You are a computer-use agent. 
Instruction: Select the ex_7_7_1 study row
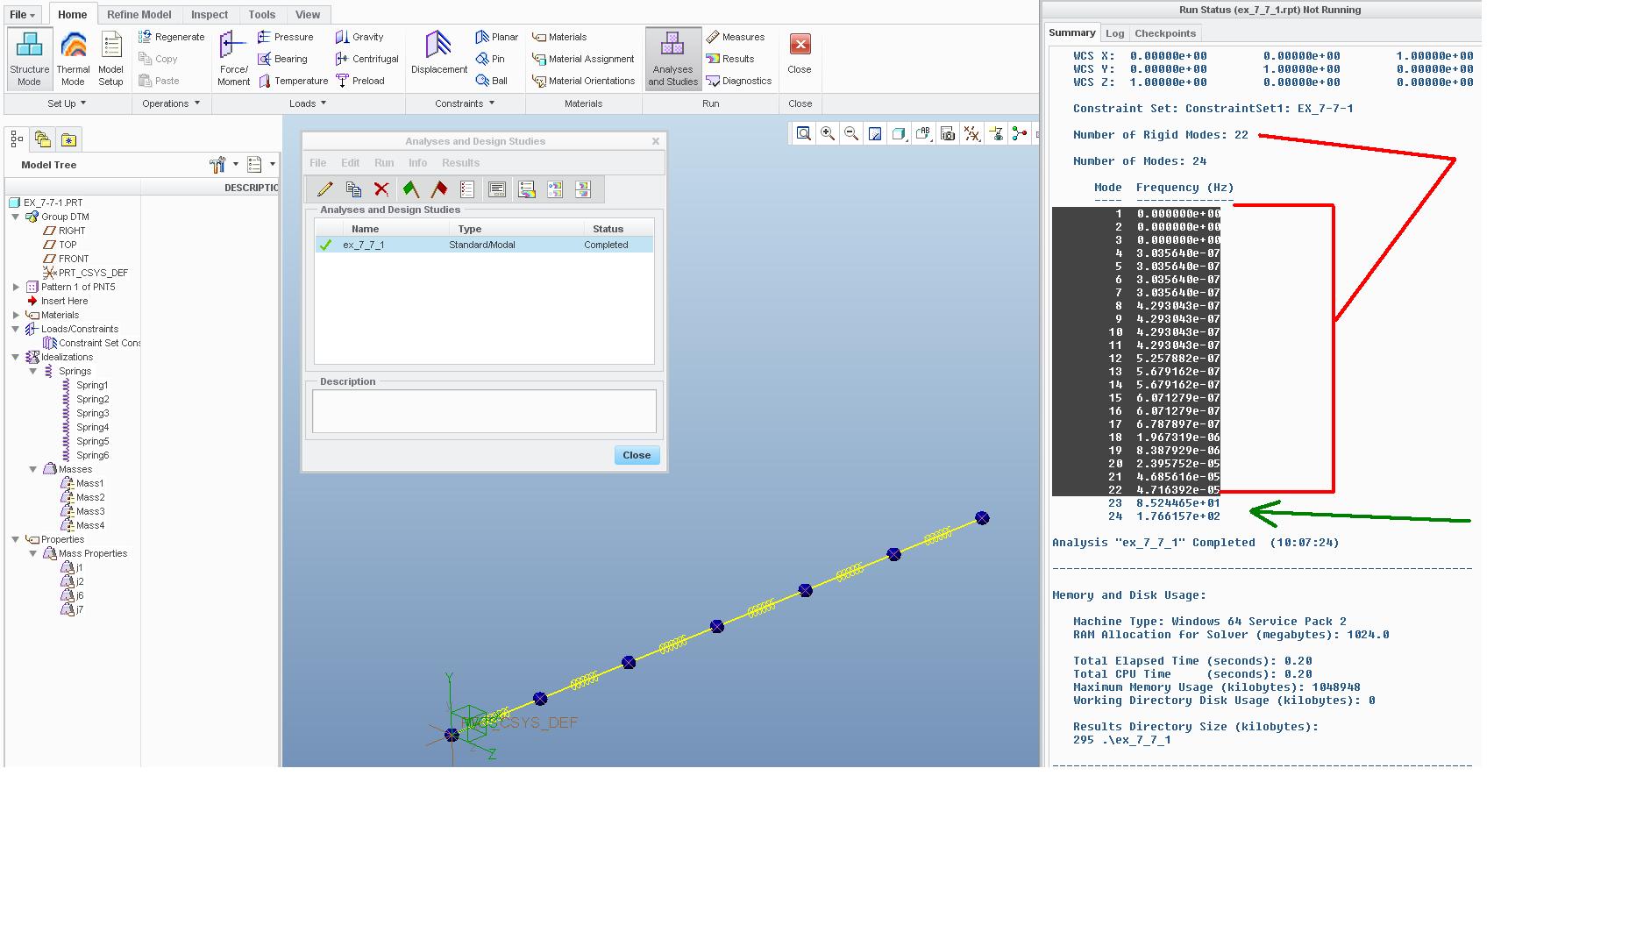(x=484, y=245)
